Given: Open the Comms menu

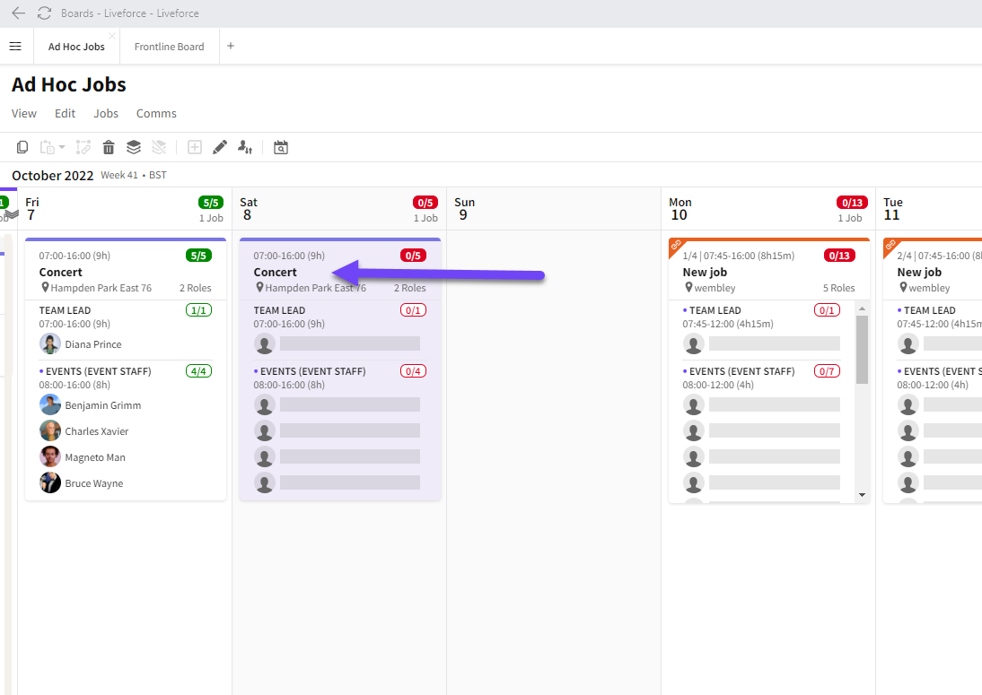Looking at the screenshot, I should pyautogui.click(x=156, y=113).
